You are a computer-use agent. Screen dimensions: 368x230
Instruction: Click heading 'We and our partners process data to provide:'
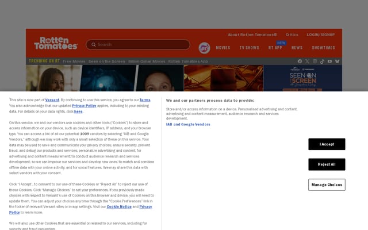(x=210, y=101)
